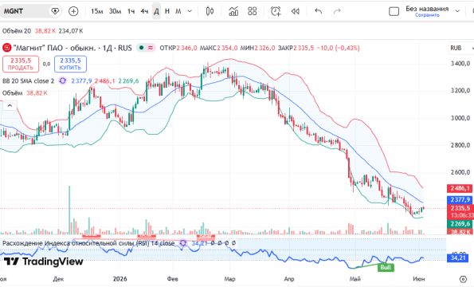Select the daily Д timeframe
The image size is (474, 287).
156,11
